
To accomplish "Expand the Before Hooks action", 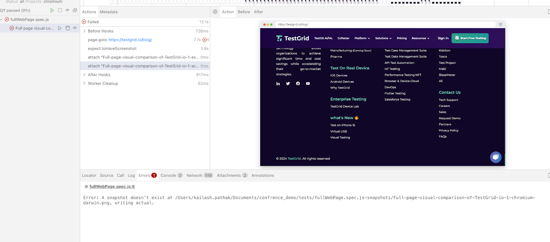I will (x=84, y=31).
